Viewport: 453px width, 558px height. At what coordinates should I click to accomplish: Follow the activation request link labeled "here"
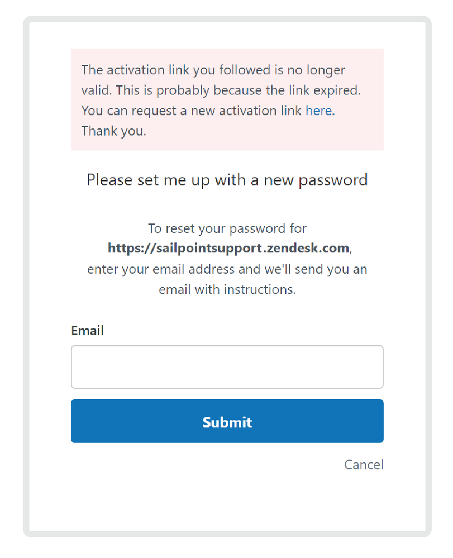tap(318, 111)
